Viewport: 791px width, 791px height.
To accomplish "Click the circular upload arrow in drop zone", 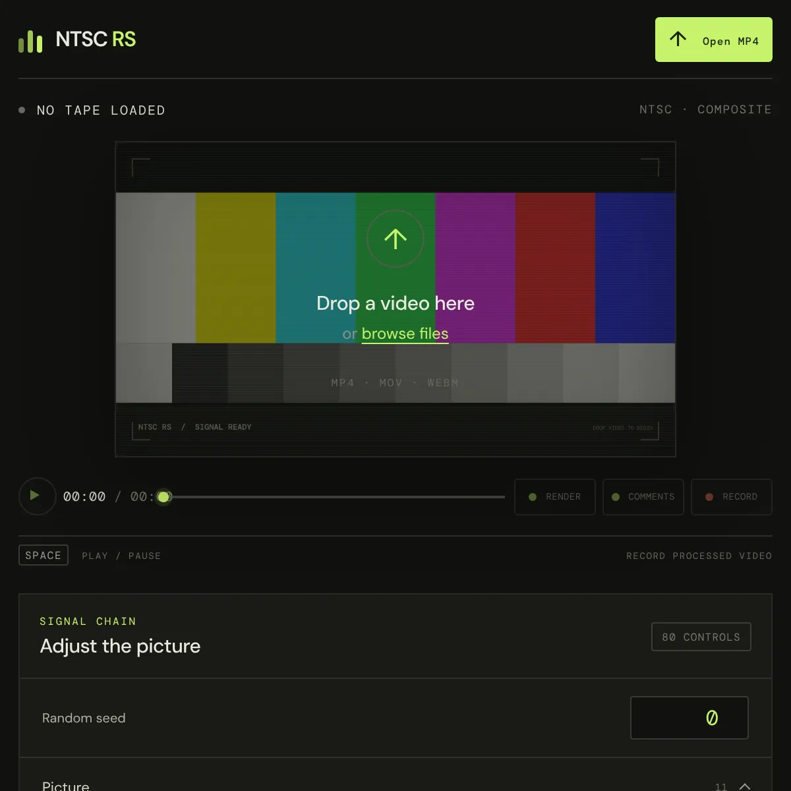I will (395, 239).
